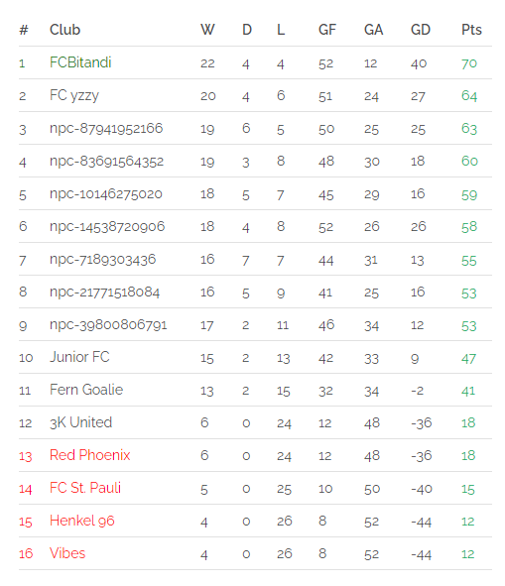Image resolution: width=505 pixels, height=586 pixels.
Task: Open FC yzzy club page
Action: (74, 95)
